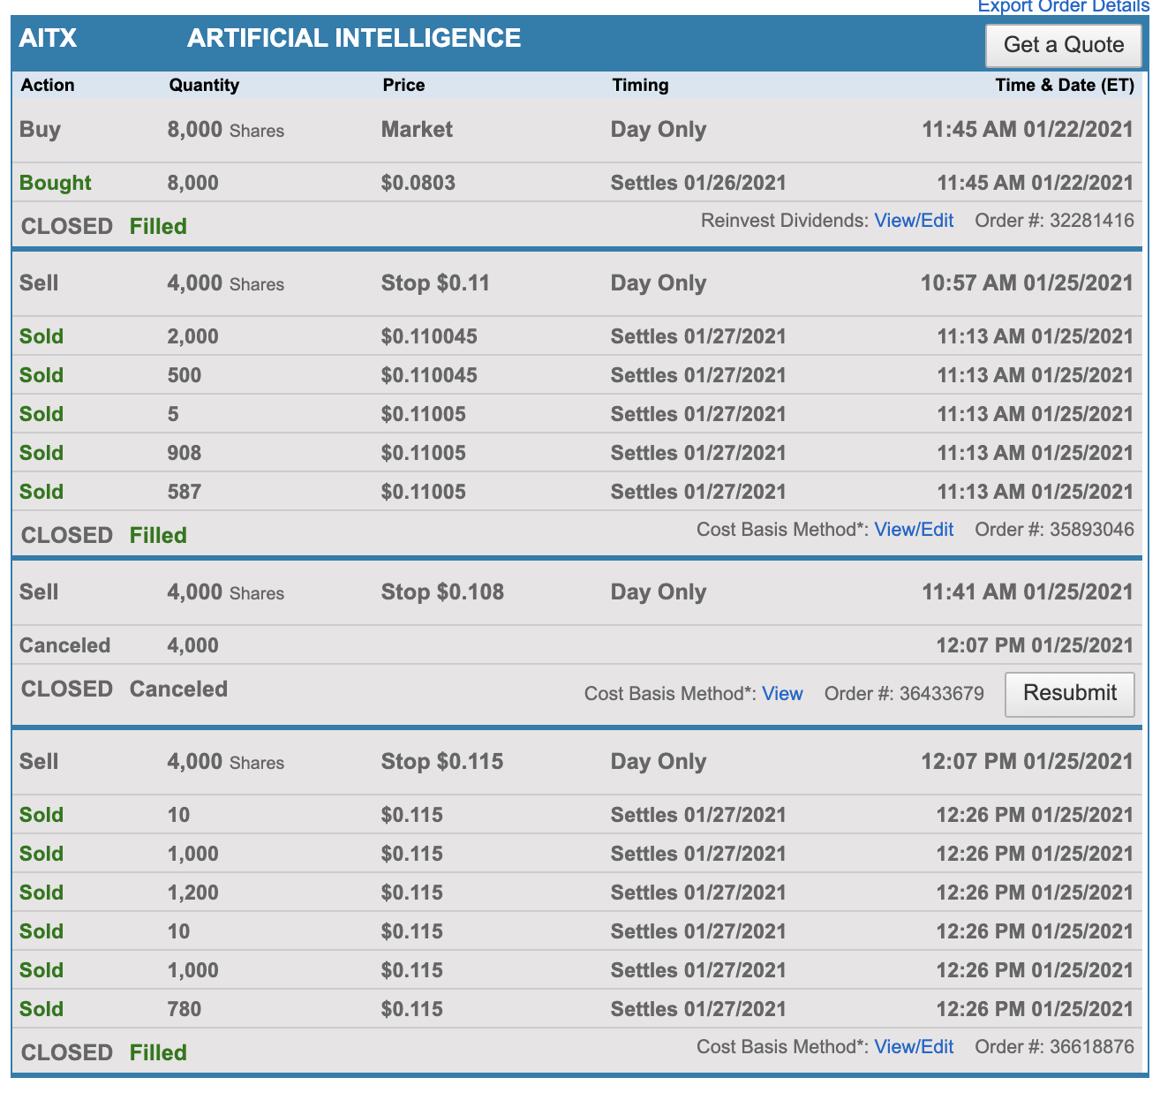Select the Bought price $0.0803
This screenshot has height=1100, width=1160.
[418, 184]
